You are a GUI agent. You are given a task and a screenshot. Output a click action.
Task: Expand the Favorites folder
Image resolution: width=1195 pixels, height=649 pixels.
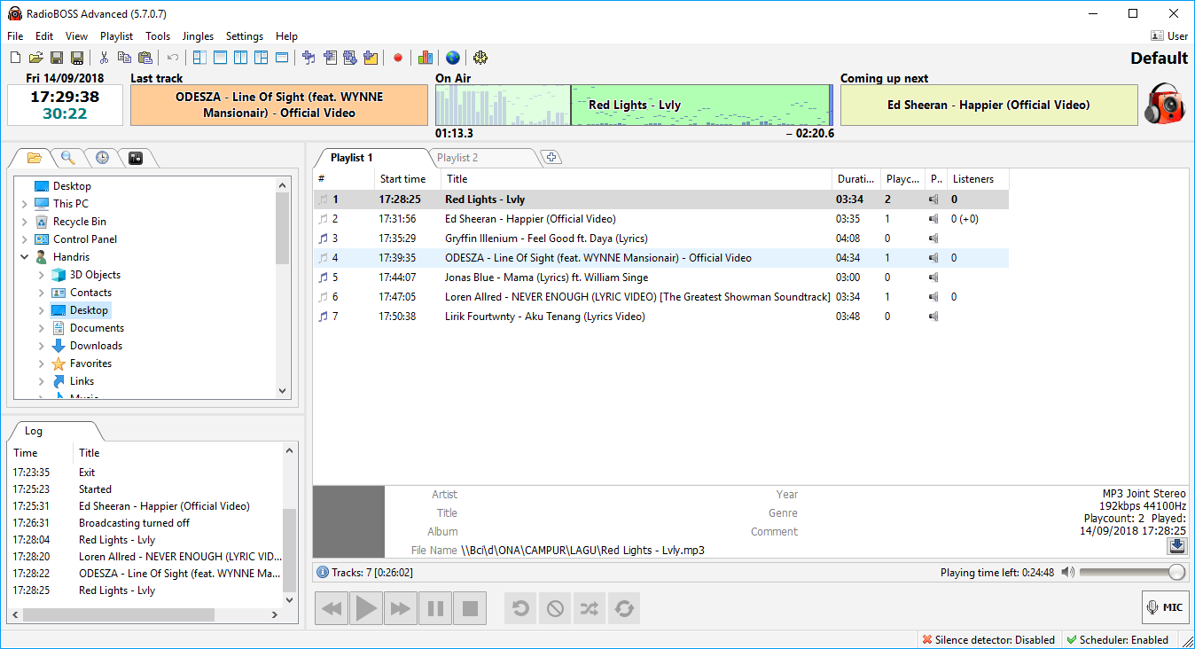click(x=41, y=364)
